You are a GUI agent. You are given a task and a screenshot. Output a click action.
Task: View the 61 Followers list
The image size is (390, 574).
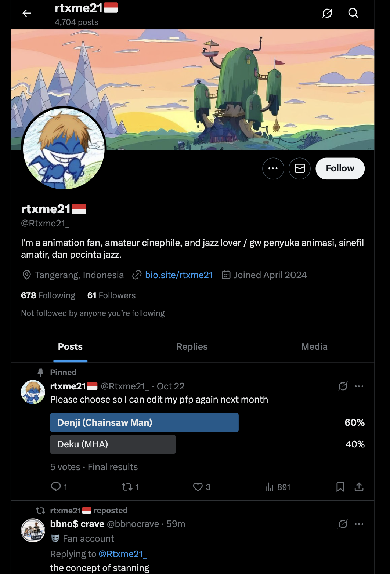(x=111, y=295)
